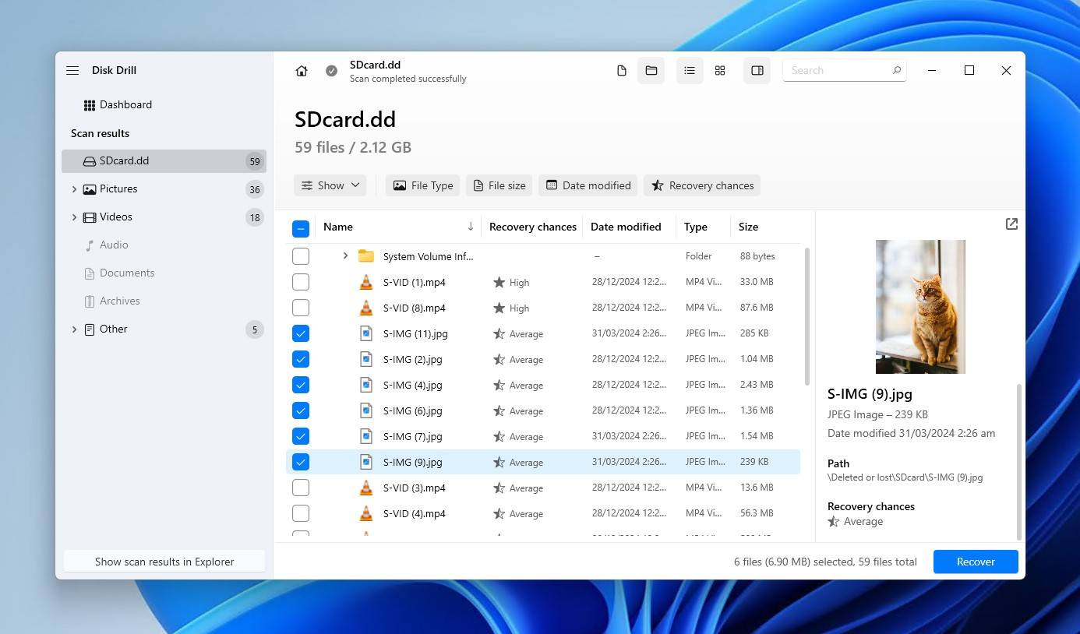Screen dimensions: 1080x634
Task: Uncheck the S-IMG (4).jpg checkbox
Action: point(301,385)
